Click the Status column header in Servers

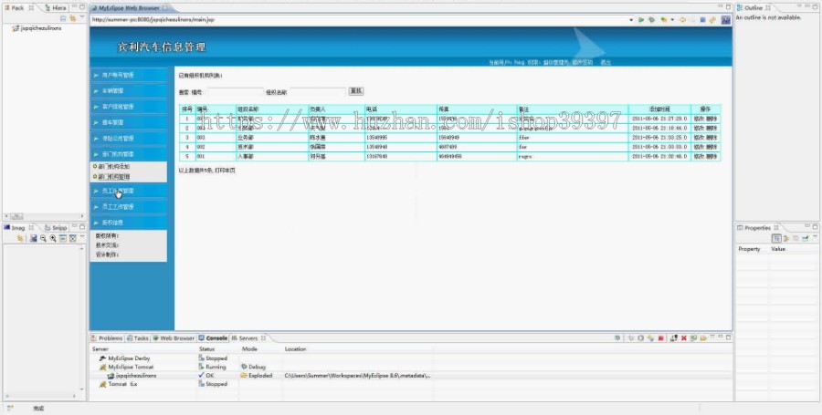click(207, 349)
